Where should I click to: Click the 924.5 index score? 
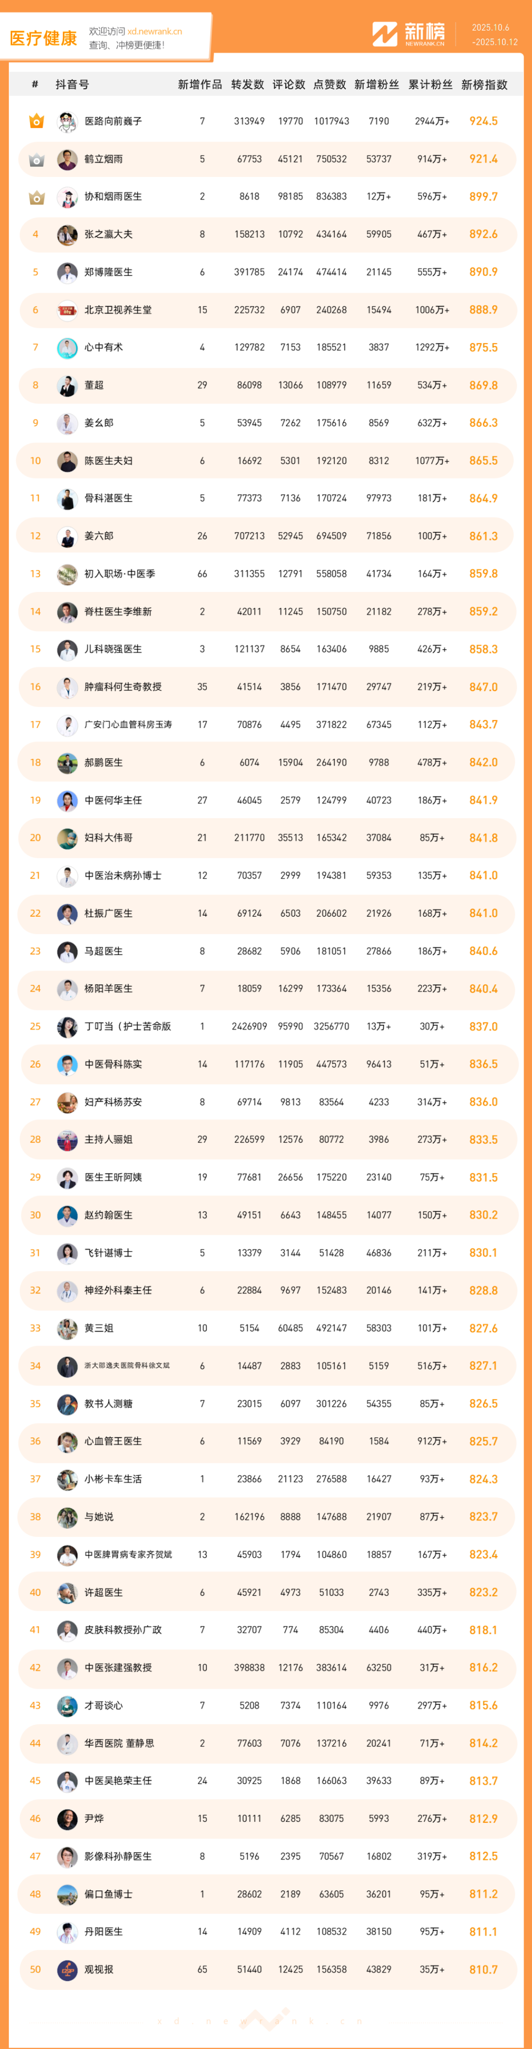(484, 122)
